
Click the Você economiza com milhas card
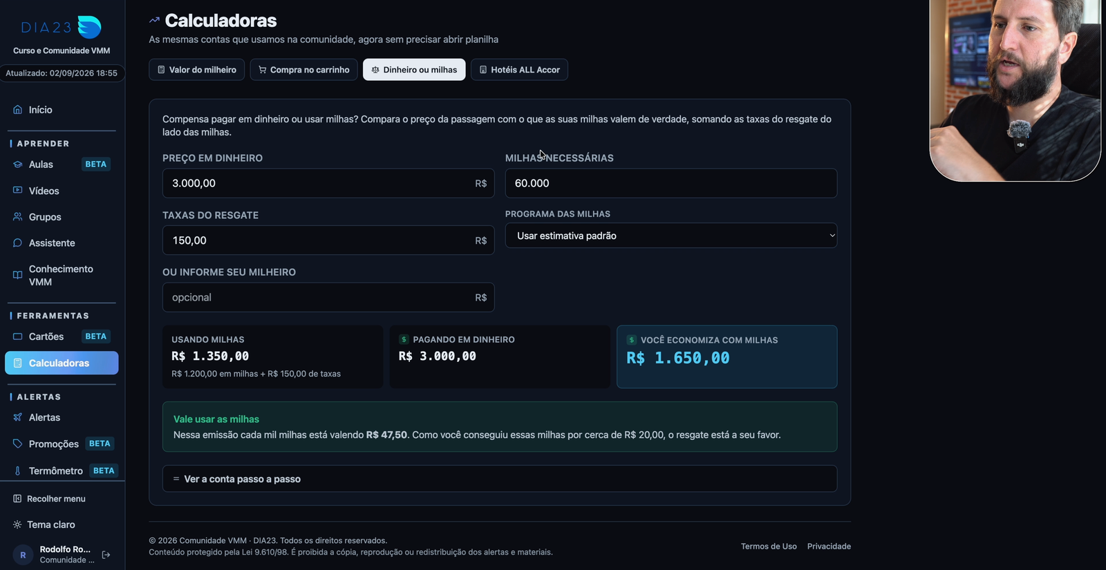click(x=727, y=357)
